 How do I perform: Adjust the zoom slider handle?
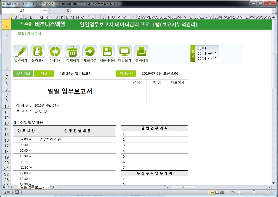tap(254, 192)
